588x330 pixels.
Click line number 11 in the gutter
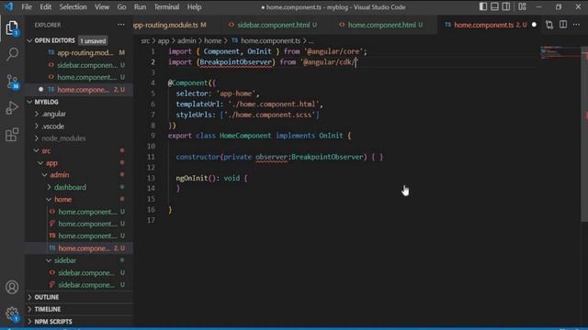pos(151,157)
